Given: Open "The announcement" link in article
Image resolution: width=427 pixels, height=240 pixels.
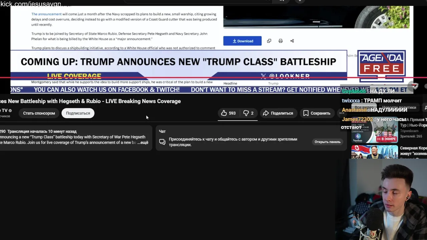Looking at the screenshot, I should click(46, 14).
